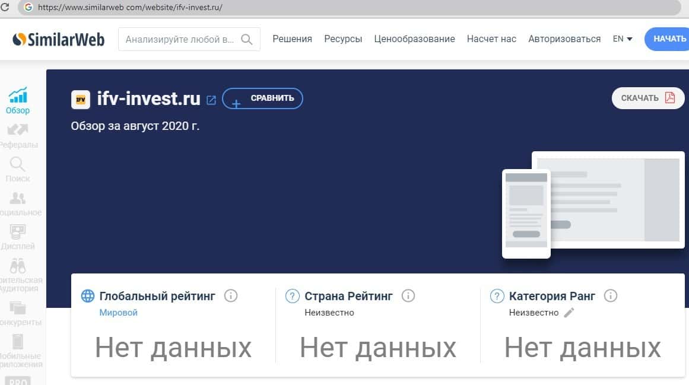Click the Авторизоваться login link

(564, 39)
